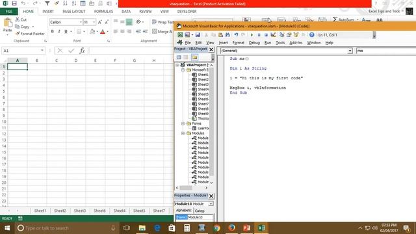Open the Properties Window icon in VBA toolbar
416x234 pixels.
click(x=289, y=34)
